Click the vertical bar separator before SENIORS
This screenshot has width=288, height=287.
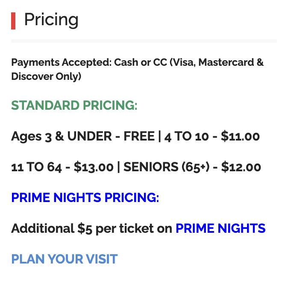(118, 167)
